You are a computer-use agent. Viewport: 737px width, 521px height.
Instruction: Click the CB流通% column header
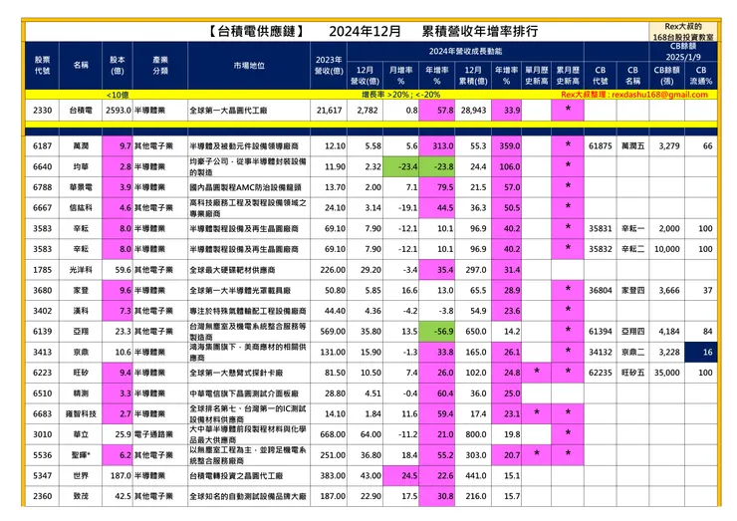coord(701,76)
